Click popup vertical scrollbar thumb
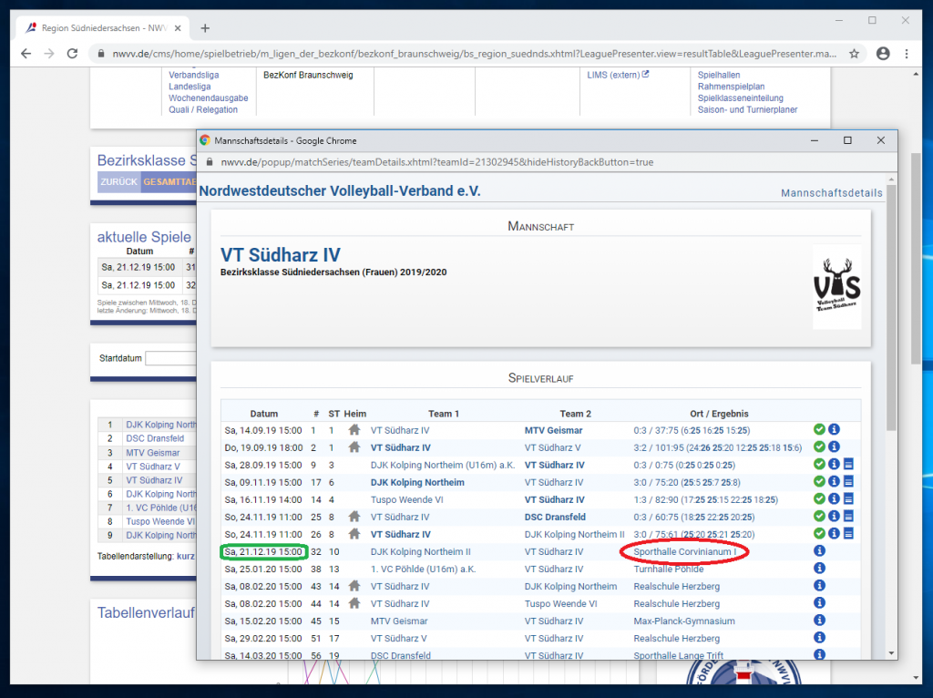Viewport: 933px width, 698px height. [x=891, y=306]
